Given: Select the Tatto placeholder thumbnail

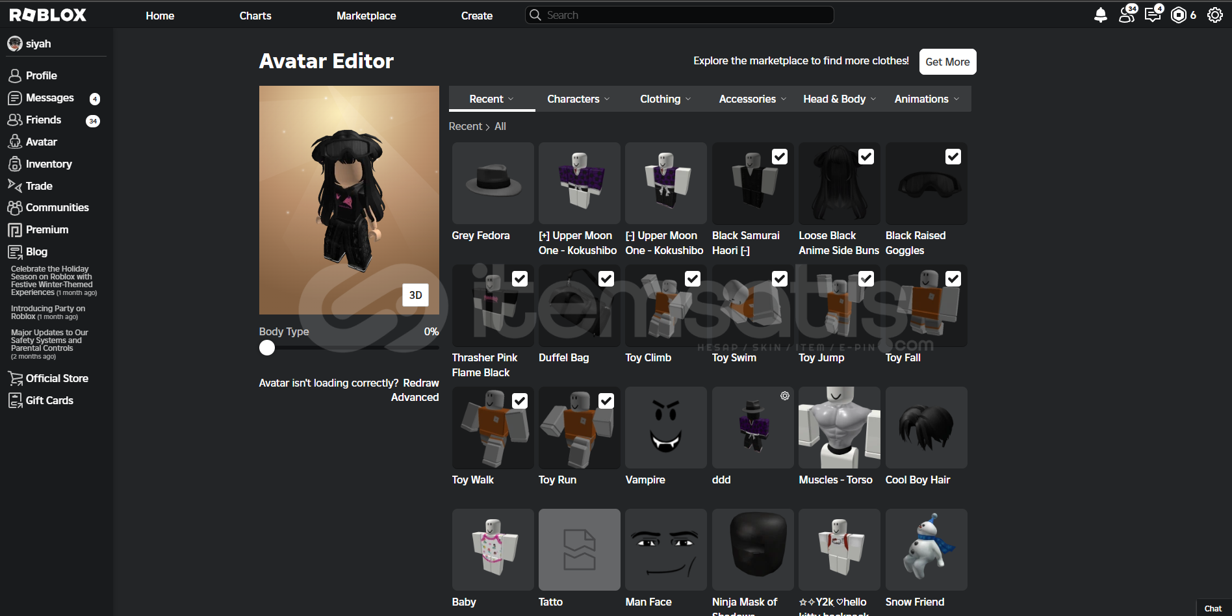Looking at the screenshot, I should pos(580,550).
